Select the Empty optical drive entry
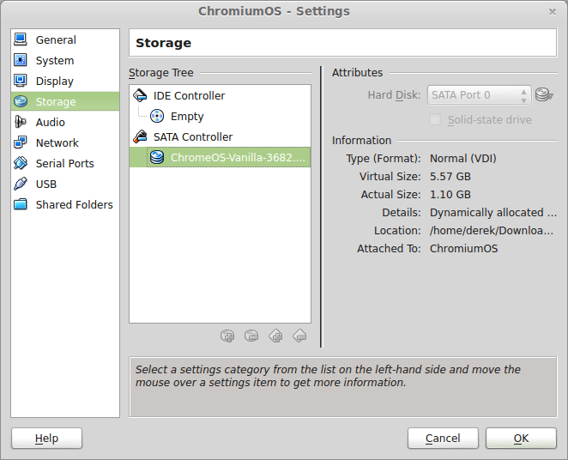This screenshot has width=568, height=460. 186,117
